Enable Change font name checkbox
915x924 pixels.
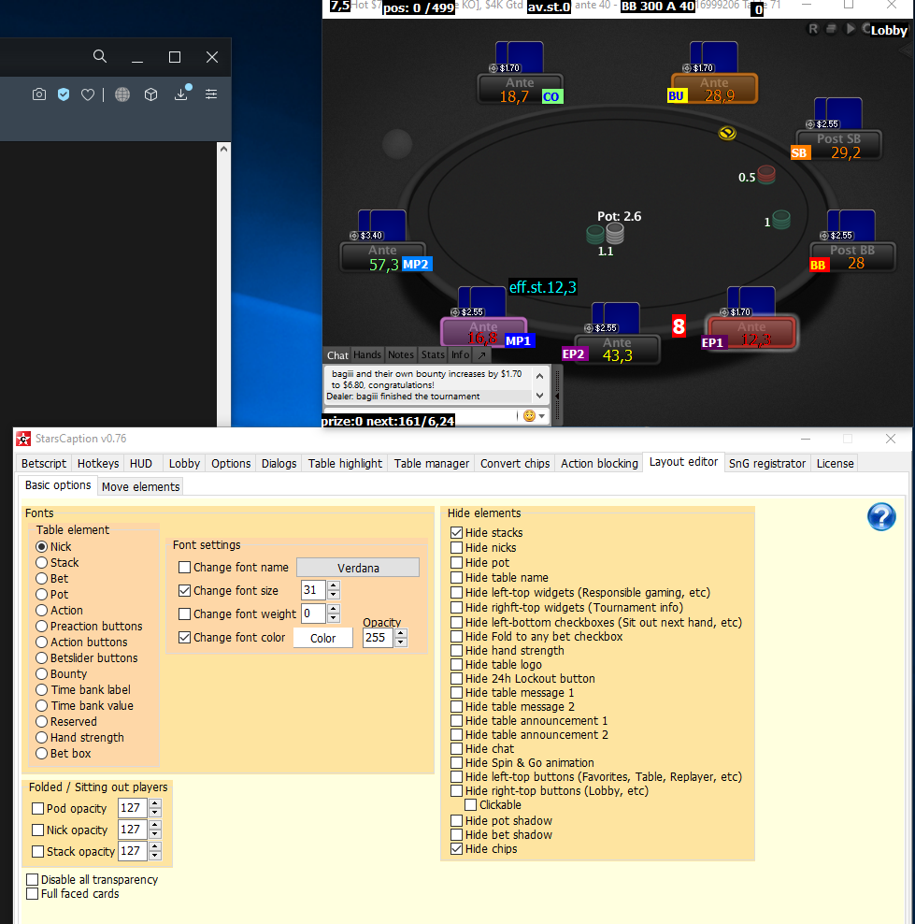click(x=184, y=568)
